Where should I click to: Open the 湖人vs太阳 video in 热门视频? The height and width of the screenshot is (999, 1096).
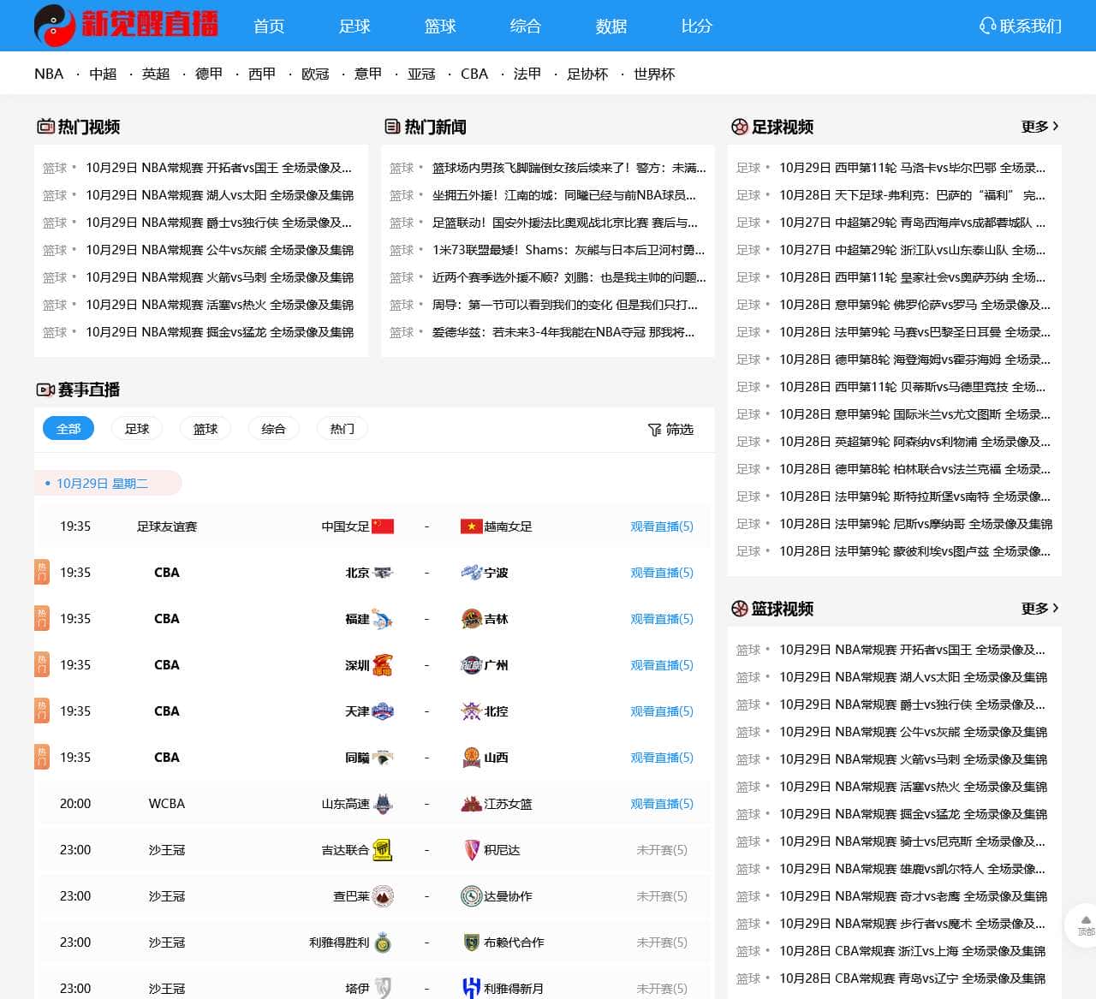219,195
